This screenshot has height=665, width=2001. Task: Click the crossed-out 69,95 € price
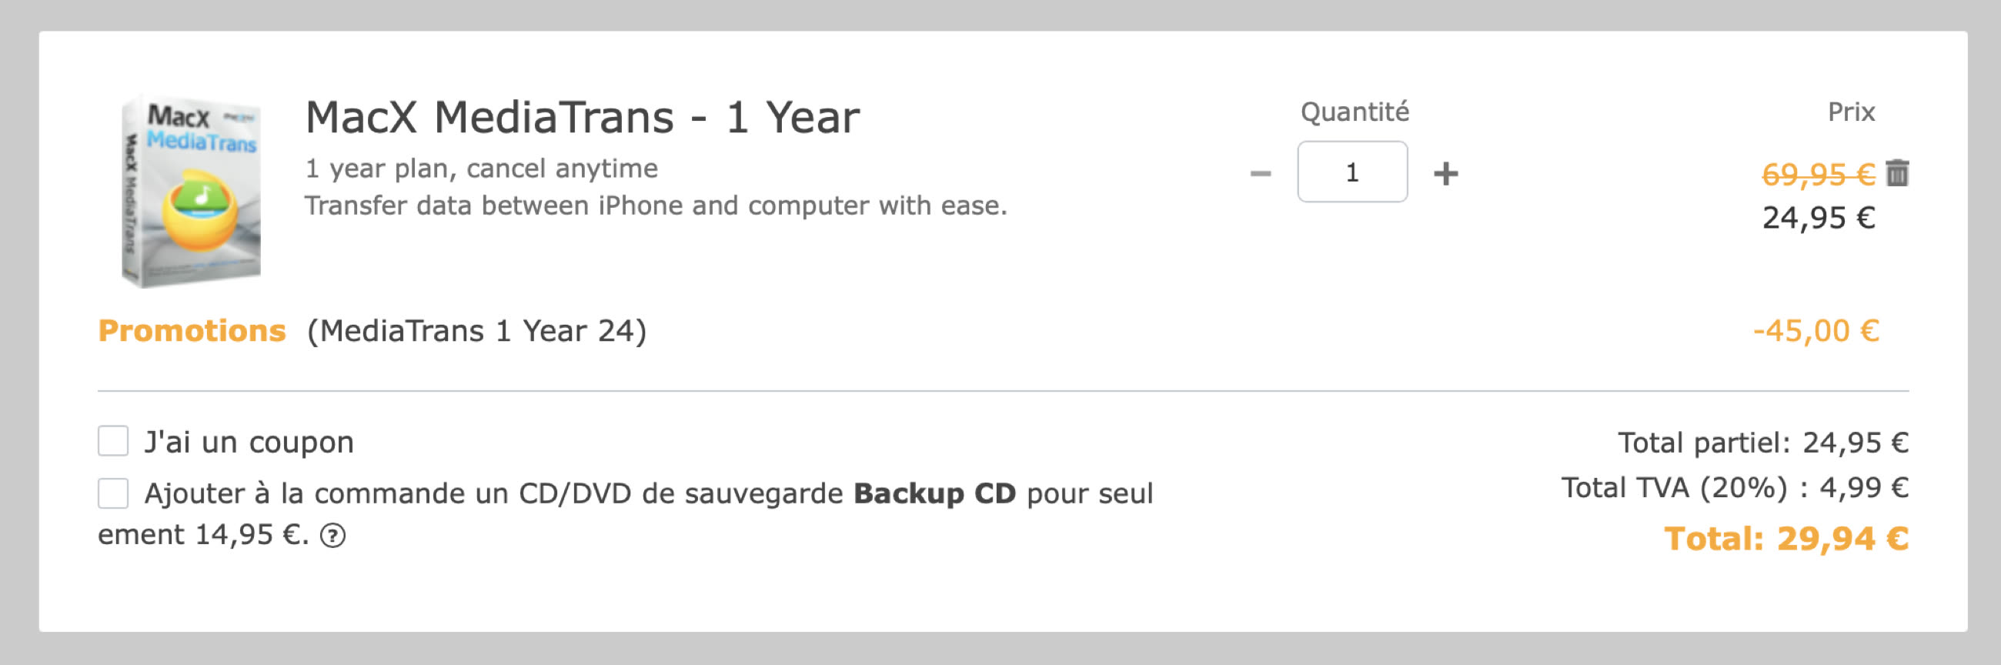(x=1819, y=174)
